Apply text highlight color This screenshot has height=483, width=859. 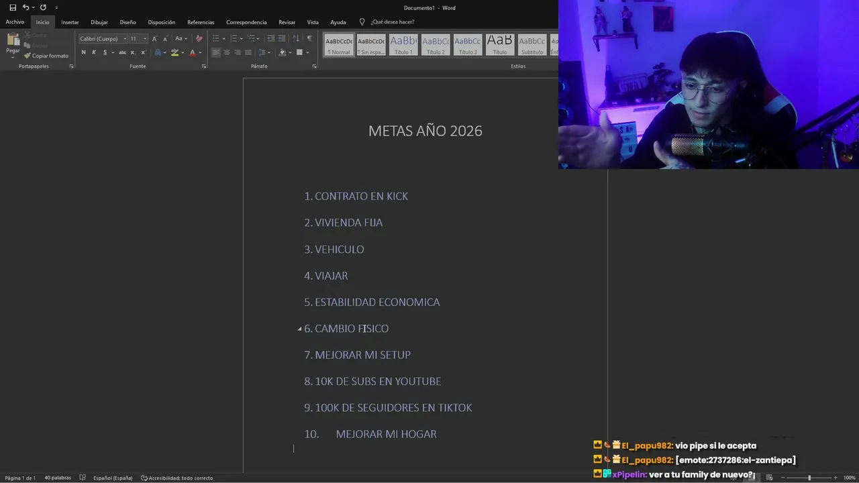pyautogui.click(x=174, y=52)
